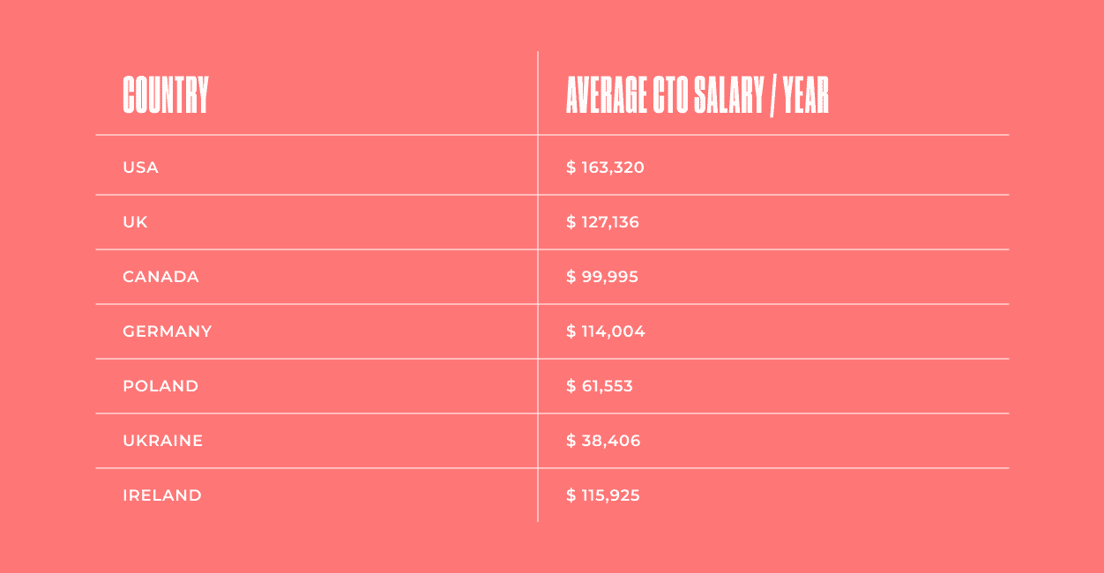Click the word YEAR in the header
This screenshot has height=573, width=1104.
806,95
